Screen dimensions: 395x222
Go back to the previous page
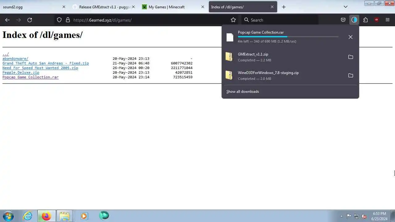pos(7,20)
